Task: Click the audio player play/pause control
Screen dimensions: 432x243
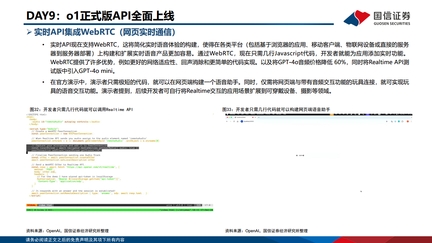Action: 297,155
